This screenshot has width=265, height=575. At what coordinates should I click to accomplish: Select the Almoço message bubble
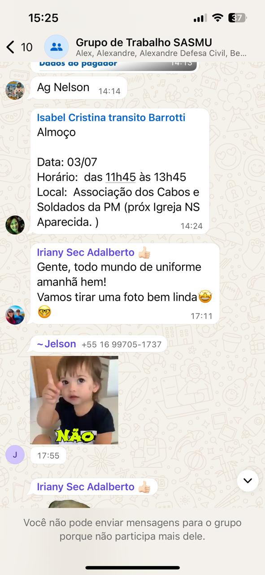[119, 171]
